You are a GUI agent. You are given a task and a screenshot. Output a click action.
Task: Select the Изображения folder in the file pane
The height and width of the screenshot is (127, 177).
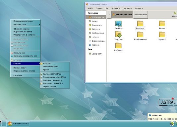pos(140,36)
